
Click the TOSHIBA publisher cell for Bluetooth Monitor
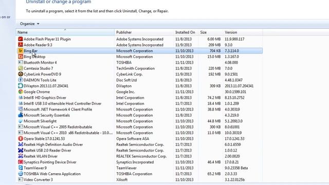pos(124,63)
